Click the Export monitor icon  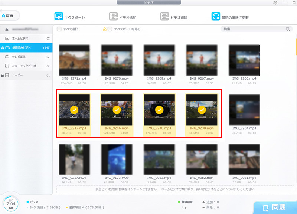tap(59, 16)
